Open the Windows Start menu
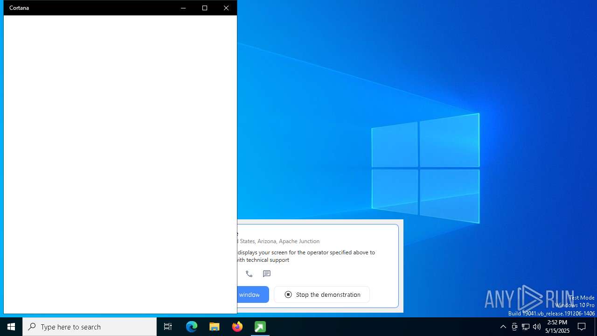 click(11, 327)
